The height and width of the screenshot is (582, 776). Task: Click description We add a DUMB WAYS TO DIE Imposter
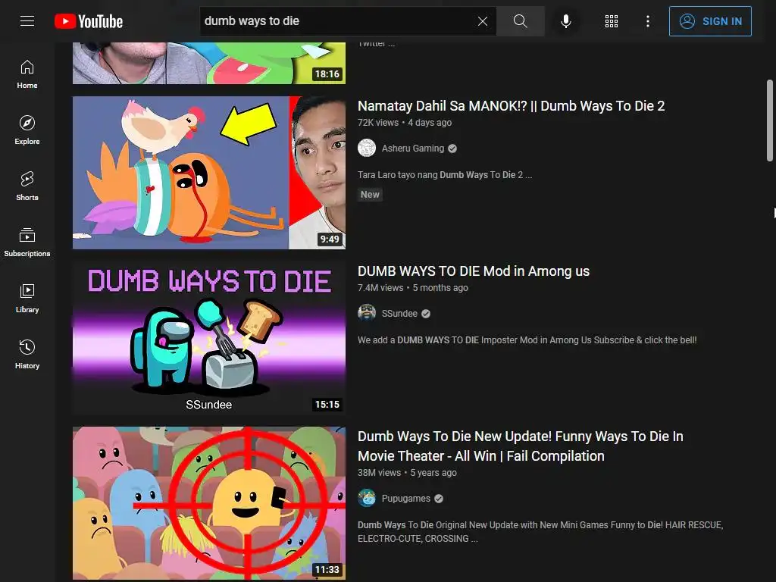[527, 340]
